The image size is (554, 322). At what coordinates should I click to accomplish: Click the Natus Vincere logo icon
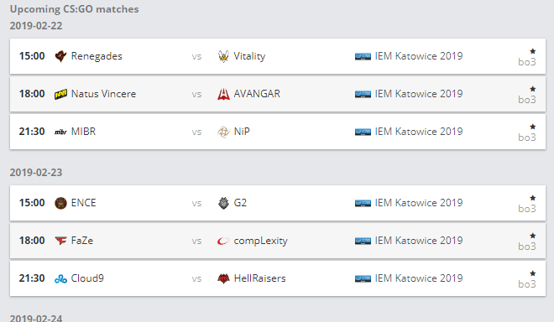click(x=60, y=94)
